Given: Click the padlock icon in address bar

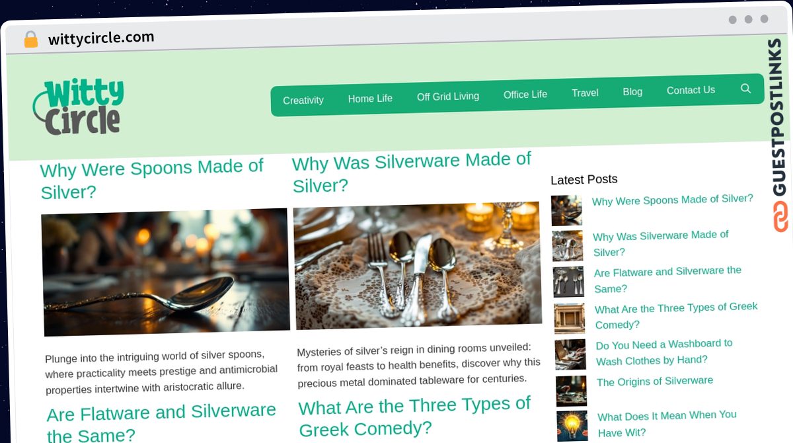Looking at the screenshot, I should 30,40.
